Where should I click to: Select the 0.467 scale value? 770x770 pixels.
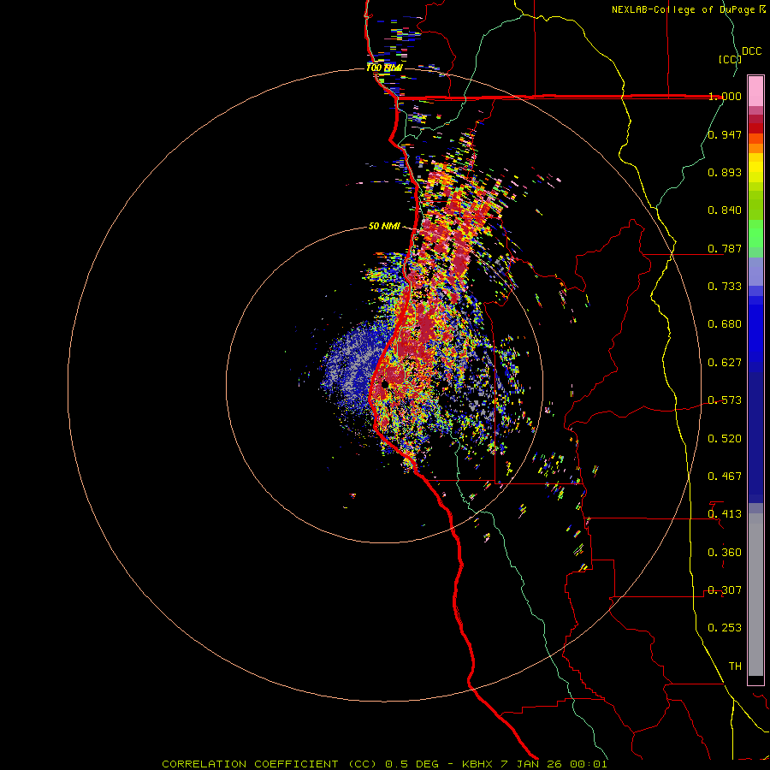pyautogui.click(x=725, y=477)
